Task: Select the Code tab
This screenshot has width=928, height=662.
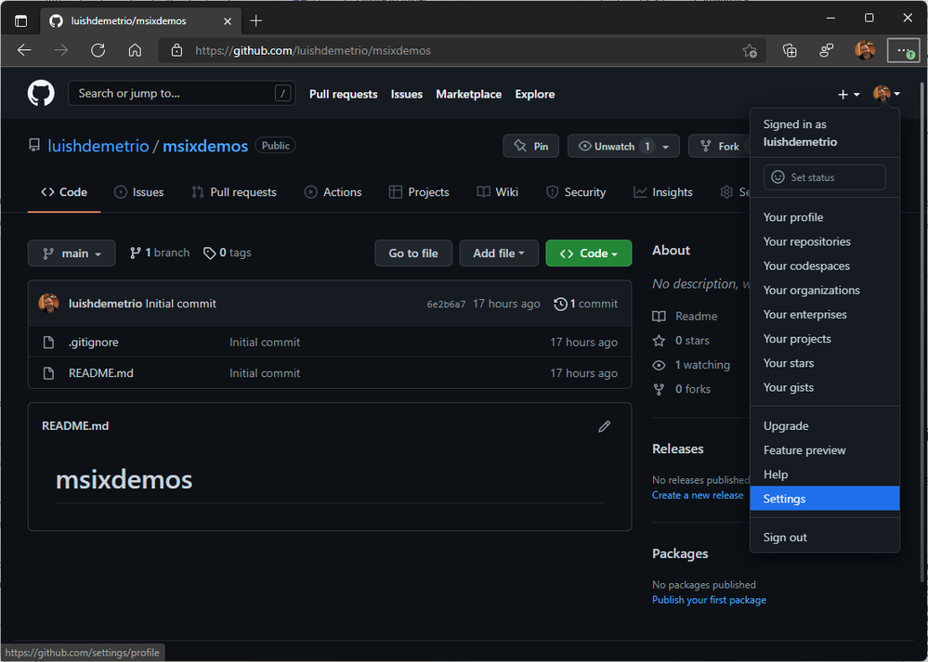Action: point(64,192)
